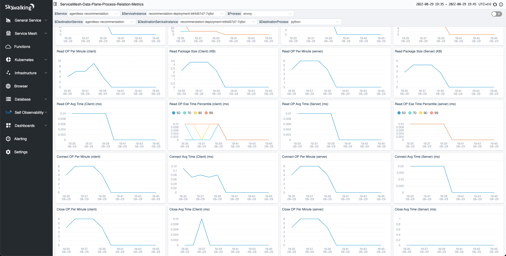Open the $Process envoy dropdown
506x256 pixels.
point(267,14)
